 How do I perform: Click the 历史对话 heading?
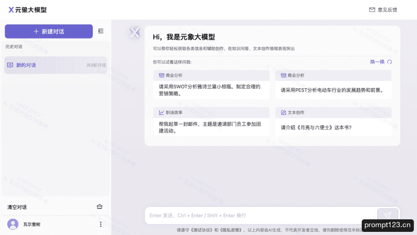click(14, 46)
